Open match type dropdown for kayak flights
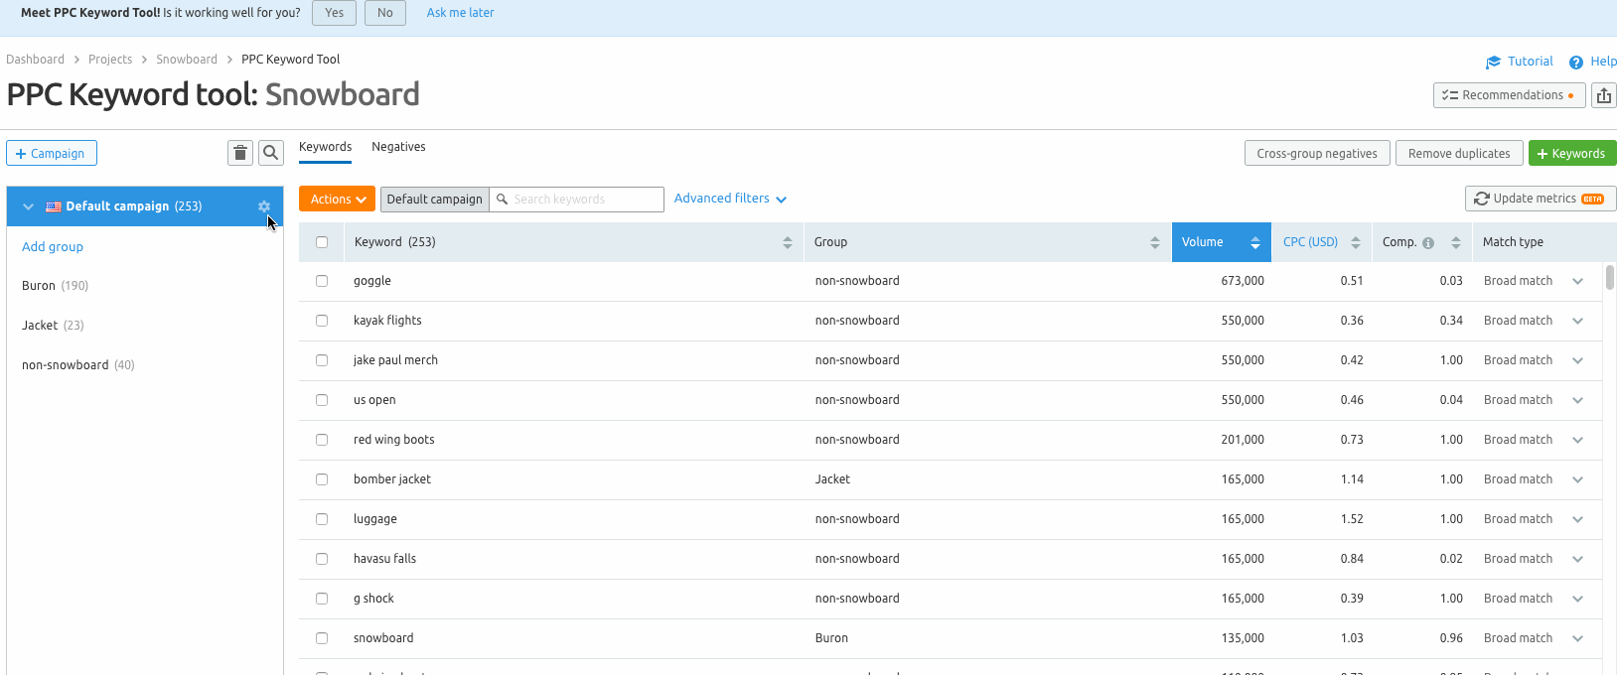The height and width of the screenshot is (675, 1617). click(1577, 321)
